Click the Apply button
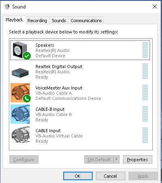 pyautogui.click(x=143, y=176)
